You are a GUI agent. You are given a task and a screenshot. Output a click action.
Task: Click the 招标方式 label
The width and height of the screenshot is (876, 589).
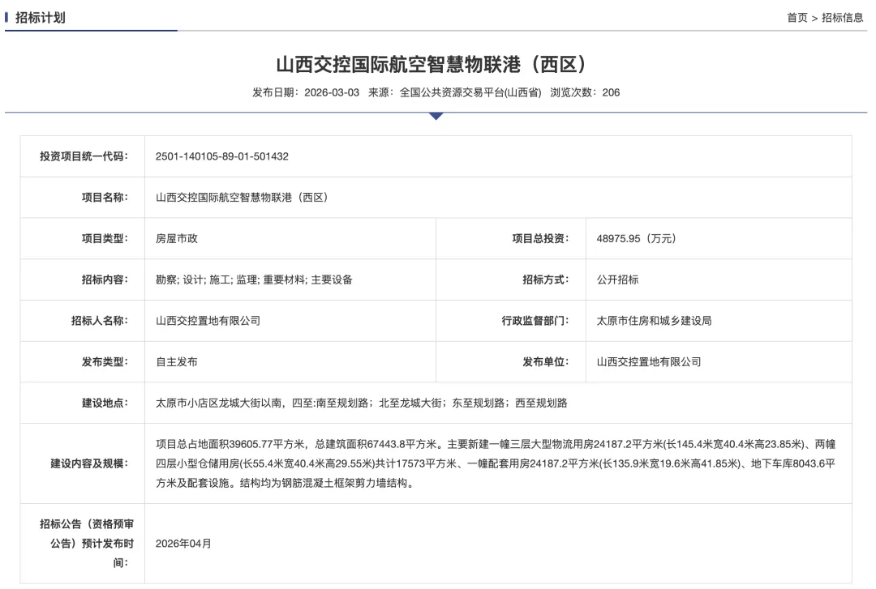(x=546, y=280)
